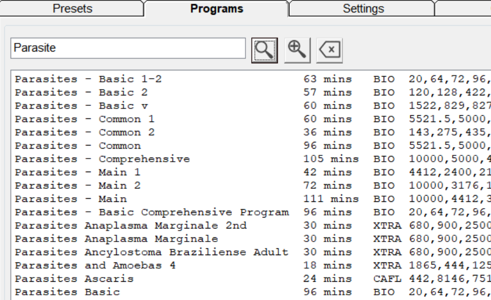Choose Parasites - Main 1 entry
The width and height of the screenshot is (491, 300).
[x=77, y=172]
